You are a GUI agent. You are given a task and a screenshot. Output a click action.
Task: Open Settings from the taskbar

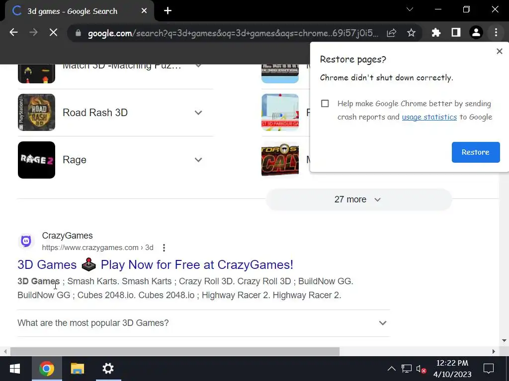(x=108, y=369)
